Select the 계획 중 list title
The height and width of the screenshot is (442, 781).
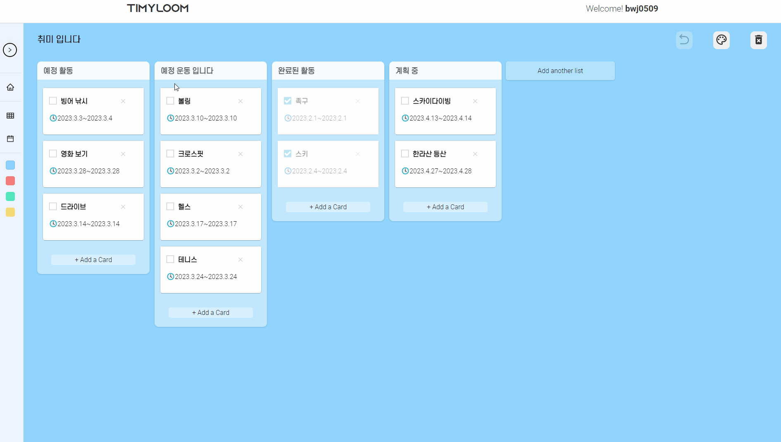(407, 71)
